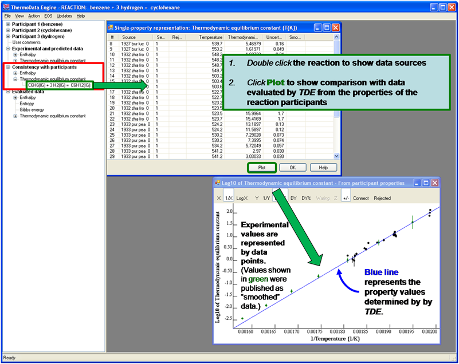Expand Participant 1 (benzene) node
459x364 pixels.
pos(7,24)
